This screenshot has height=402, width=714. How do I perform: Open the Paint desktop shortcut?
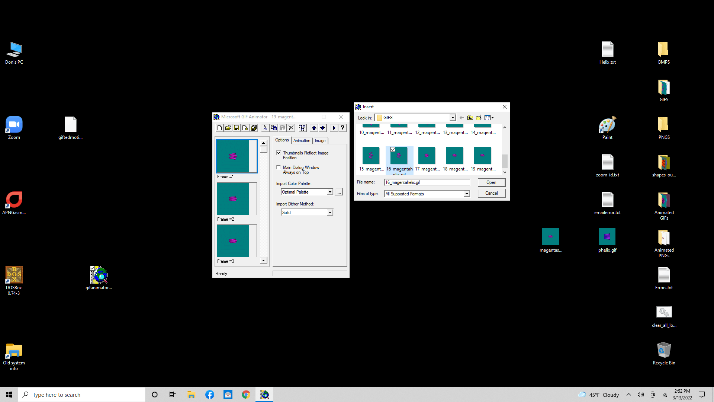[x=607, y=128]
